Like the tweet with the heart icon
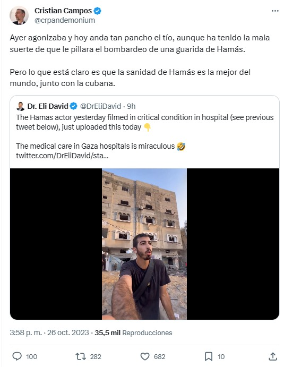 [145, 356]
